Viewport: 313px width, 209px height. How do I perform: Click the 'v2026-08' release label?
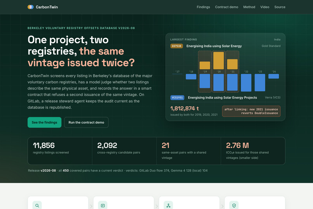(x=48, y=170)
